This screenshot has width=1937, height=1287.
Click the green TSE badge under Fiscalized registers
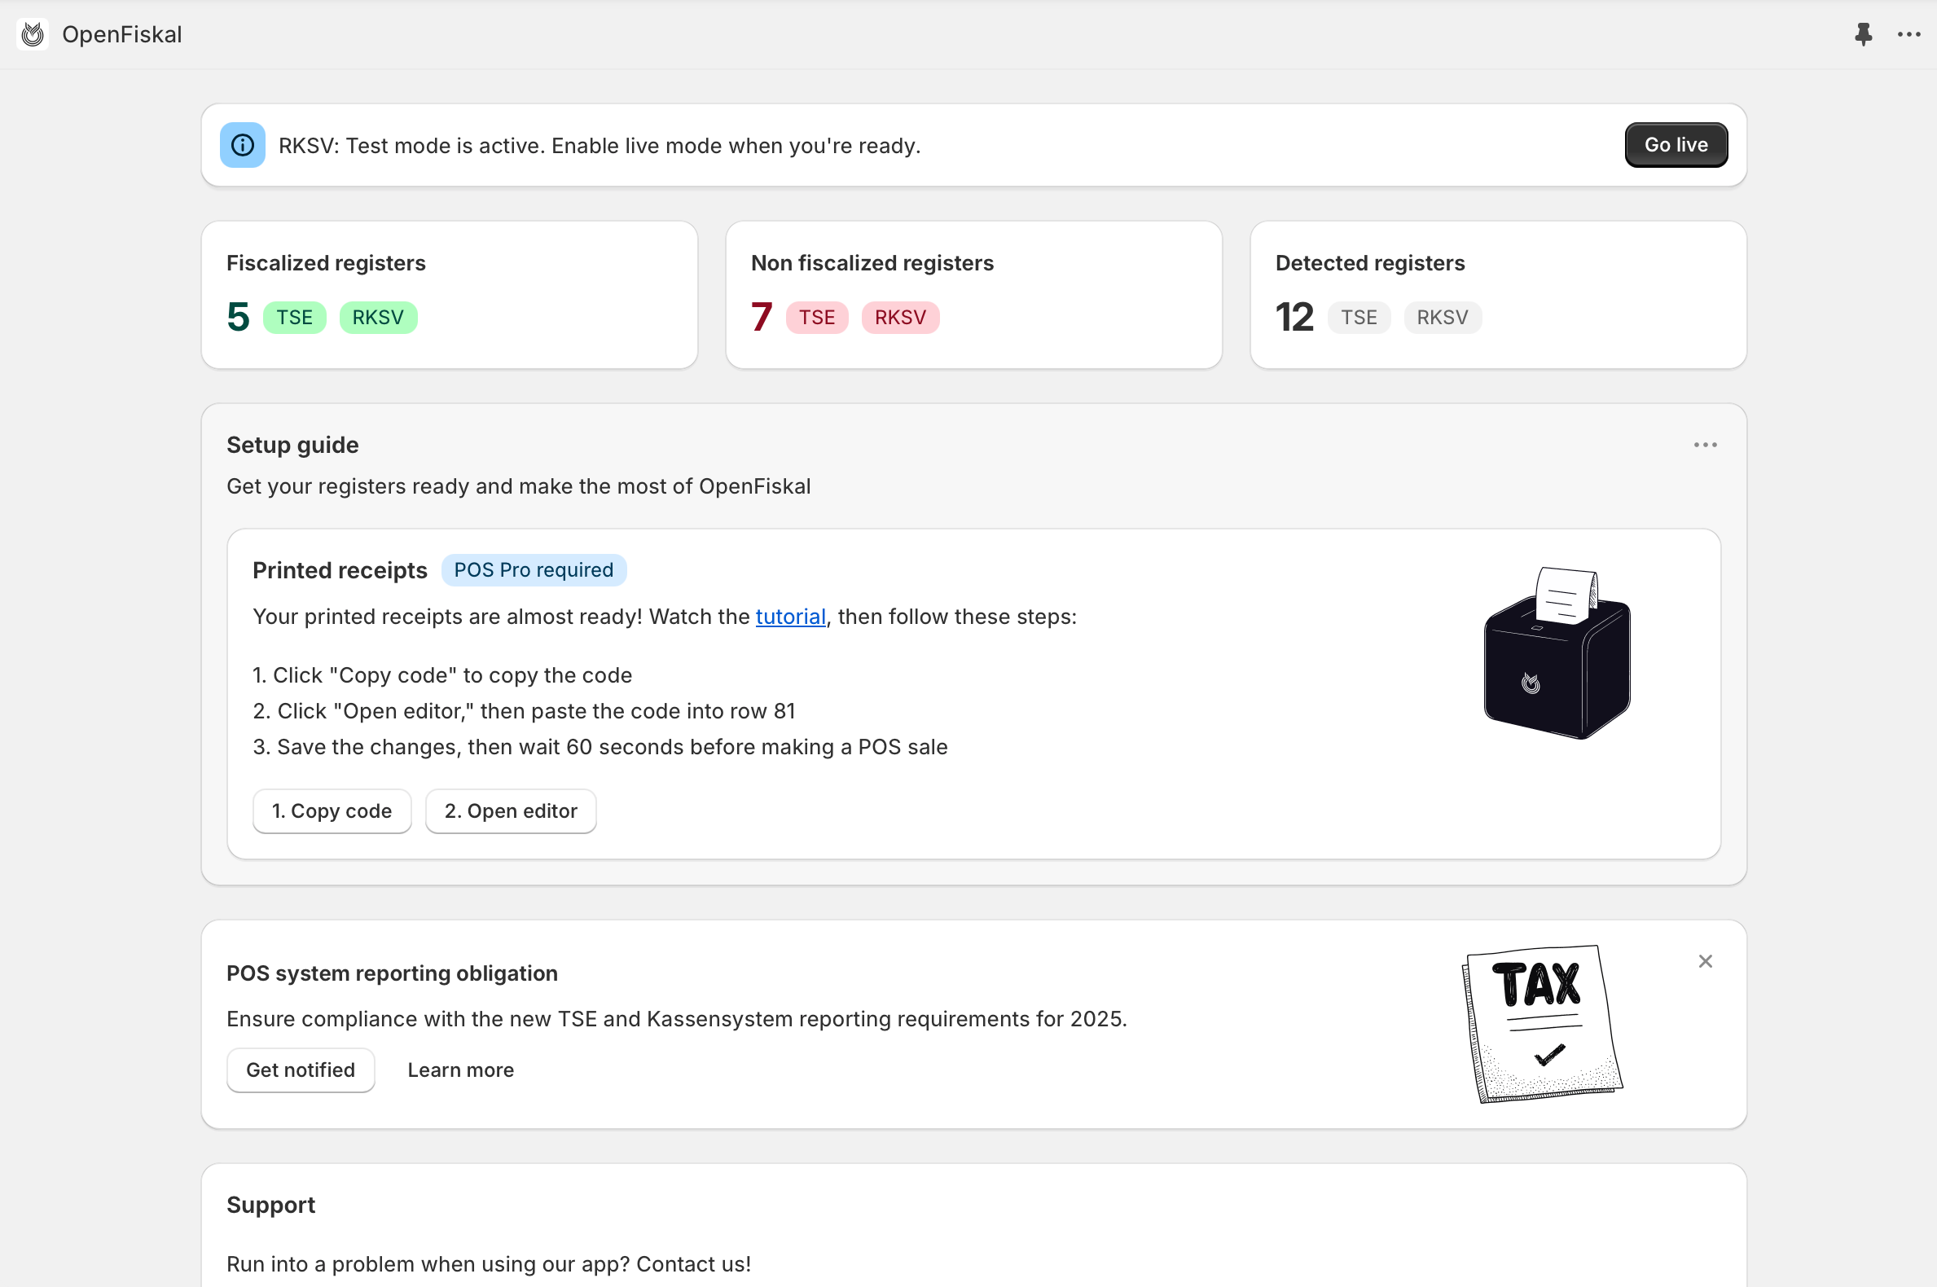pos(295,318)
